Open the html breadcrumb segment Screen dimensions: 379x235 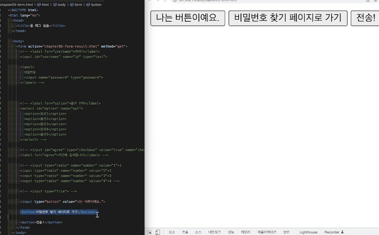[x=43, y=5]
